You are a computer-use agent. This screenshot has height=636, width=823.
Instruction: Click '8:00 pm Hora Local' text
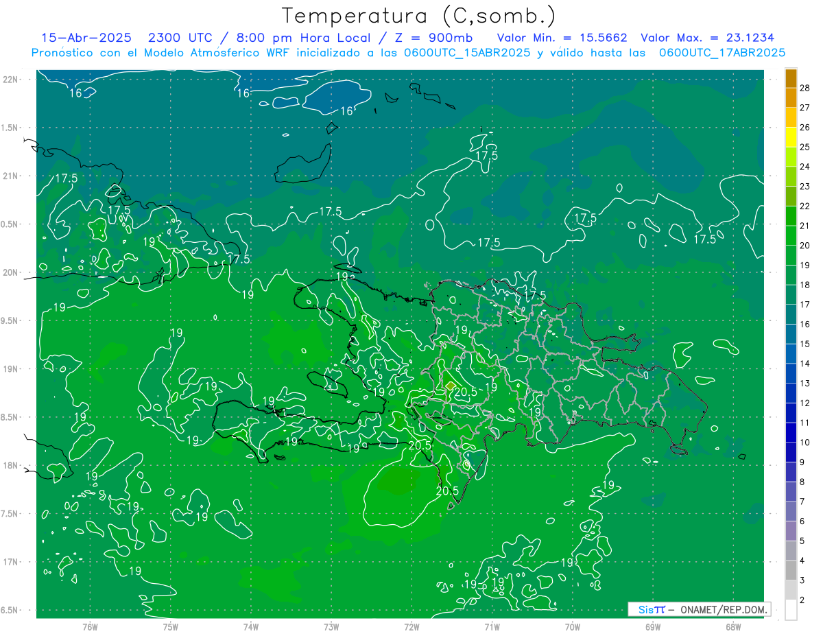[x=303, y=38]
